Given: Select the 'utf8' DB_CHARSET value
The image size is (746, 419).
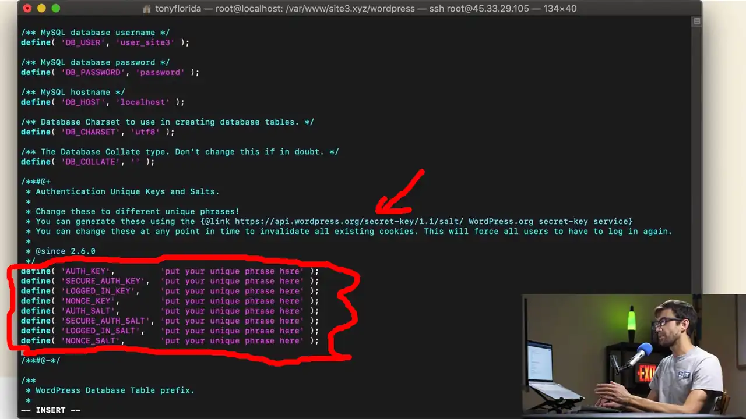Looking at the screenshot, I should click(145, 132).
